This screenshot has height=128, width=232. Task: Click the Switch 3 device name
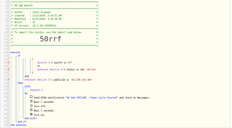click(43, 62)
